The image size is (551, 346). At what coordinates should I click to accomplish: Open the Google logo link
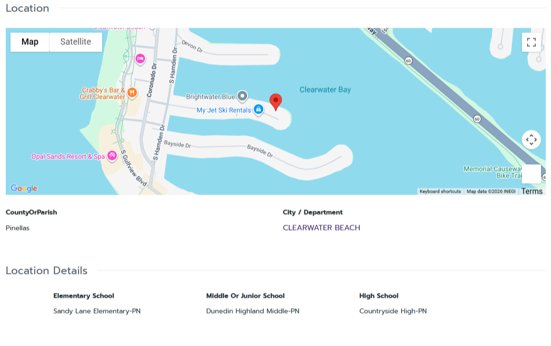(x=24, y=189)
